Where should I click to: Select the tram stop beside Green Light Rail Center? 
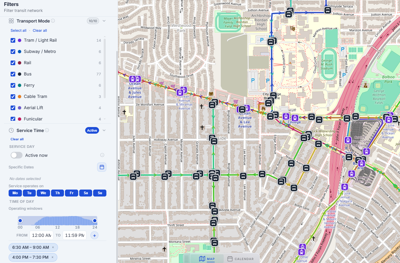coord(348,140)
